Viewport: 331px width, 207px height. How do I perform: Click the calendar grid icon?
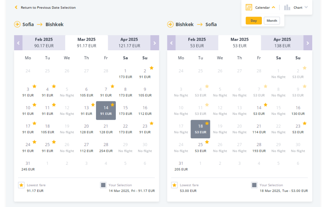[x=249, y=7]
